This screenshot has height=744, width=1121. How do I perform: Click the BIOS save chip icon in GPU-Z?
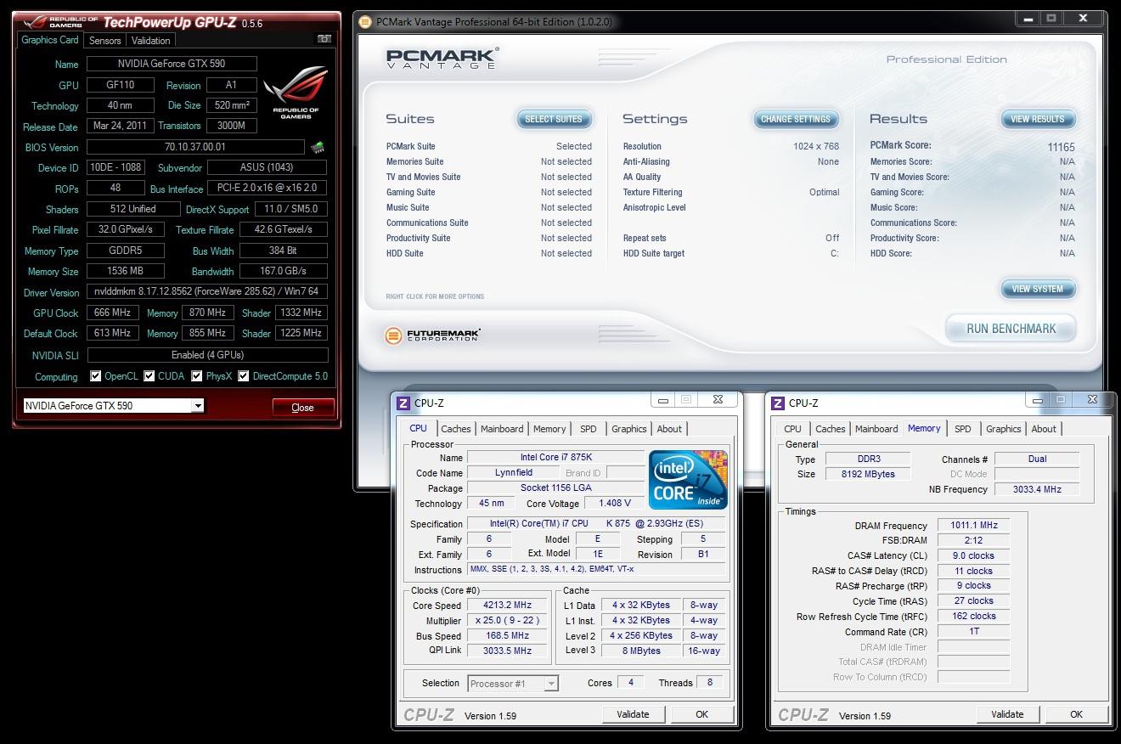(318, 148)
